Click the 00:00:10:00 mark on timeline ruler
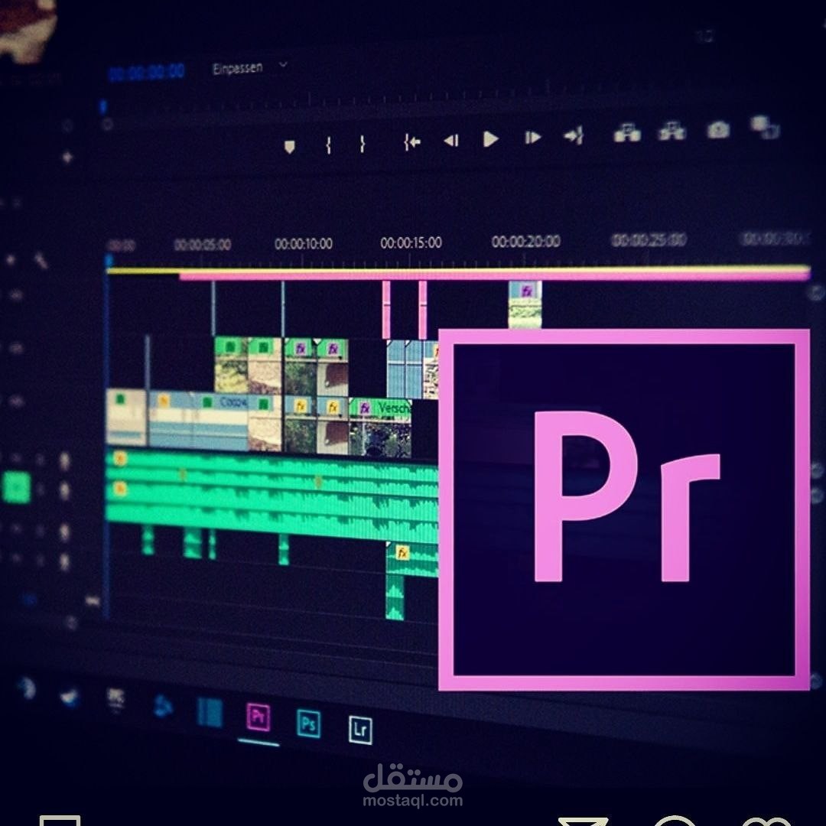This screenshot has height=826, width=826. point(304,244)
